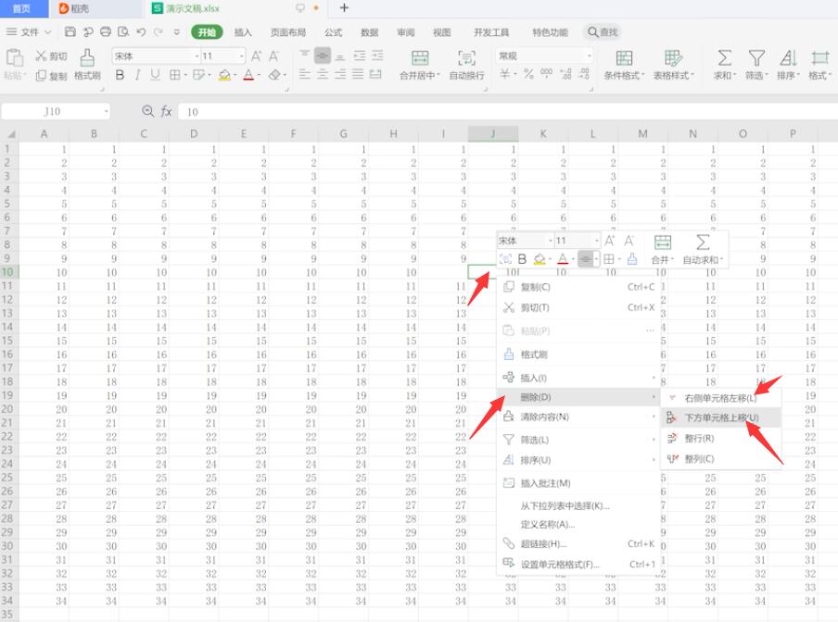Expand 清除内容(N) submenu
This screenshot has width=838, height=622.
(x=578, y=417)
